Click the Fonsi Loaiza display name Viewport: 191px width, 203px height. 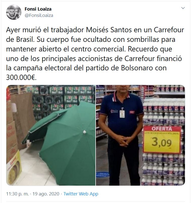[x=38, y=9]
